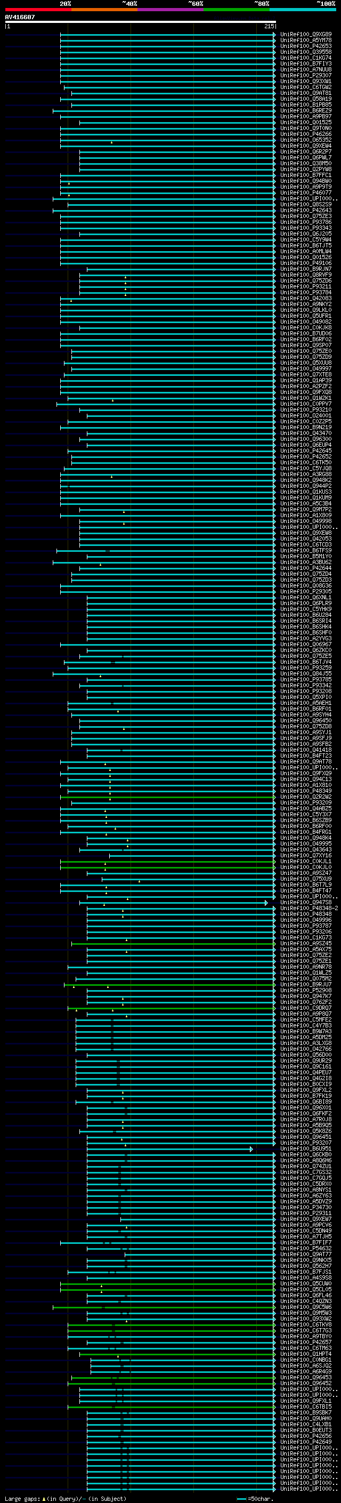
Task: Select the UniRef100_Q947S8 label
Action: [x=306, y=903]
